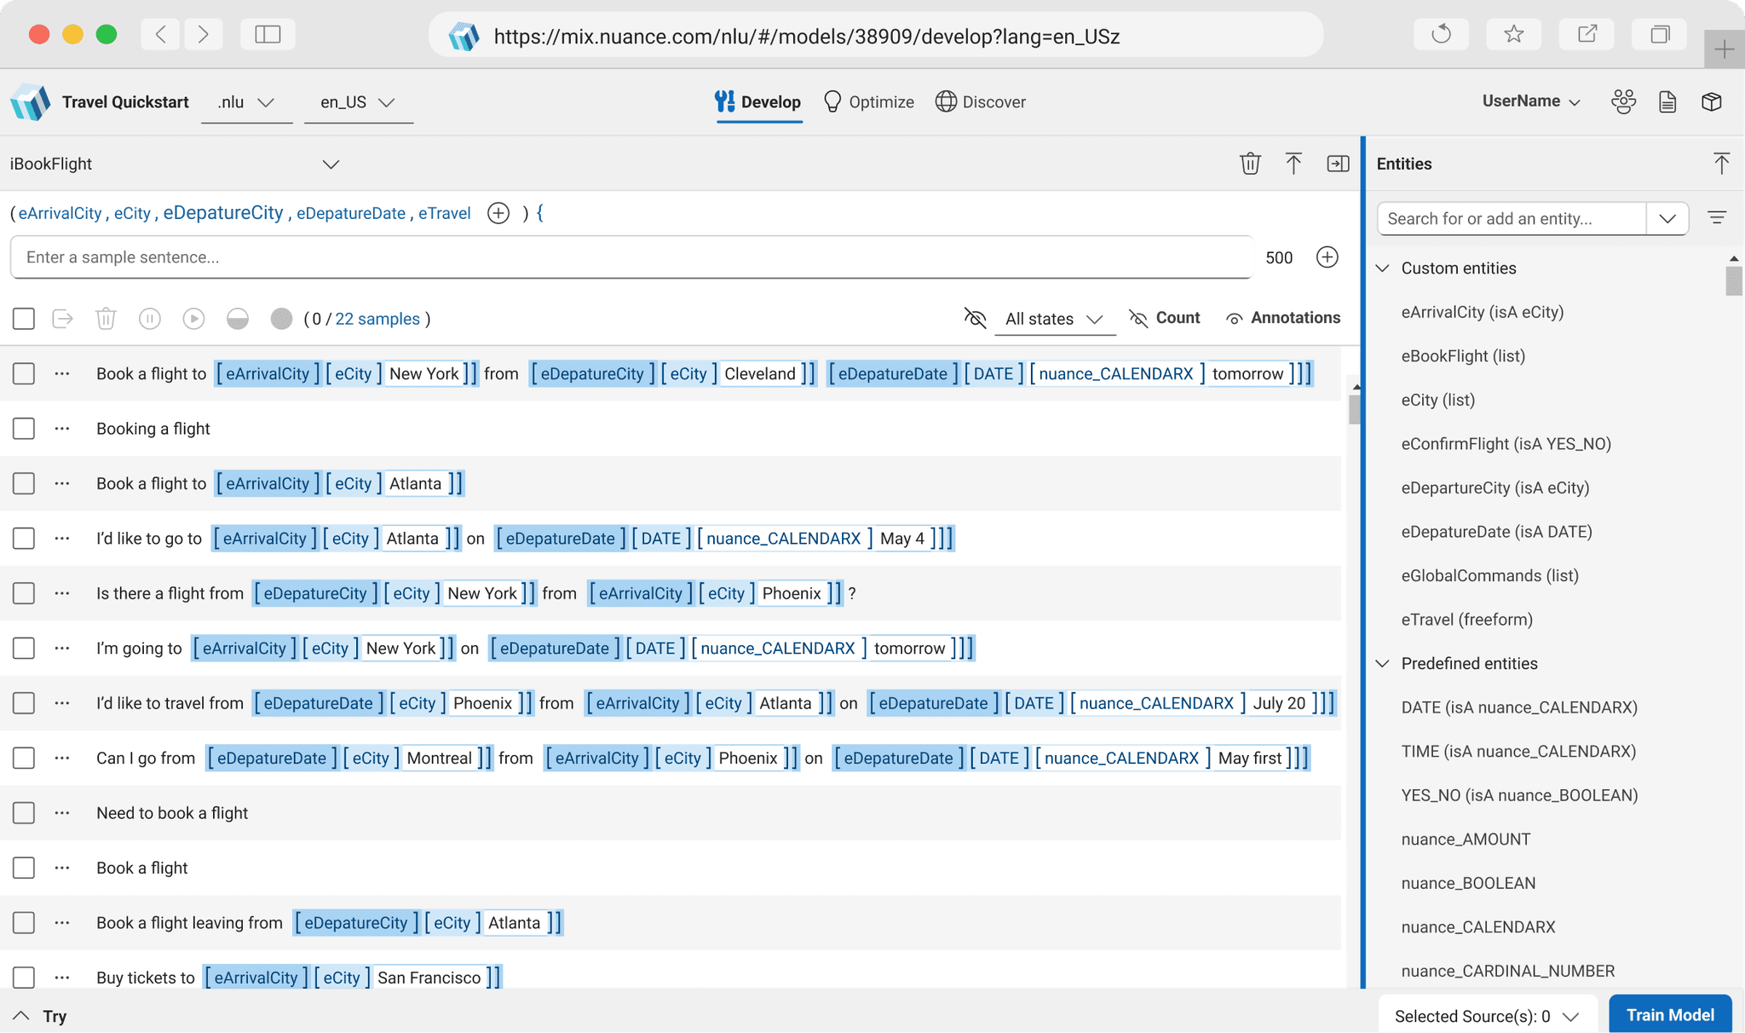1745x1033 pixels.
Task: Open the All states dropdown
Action: (1054, 319)
